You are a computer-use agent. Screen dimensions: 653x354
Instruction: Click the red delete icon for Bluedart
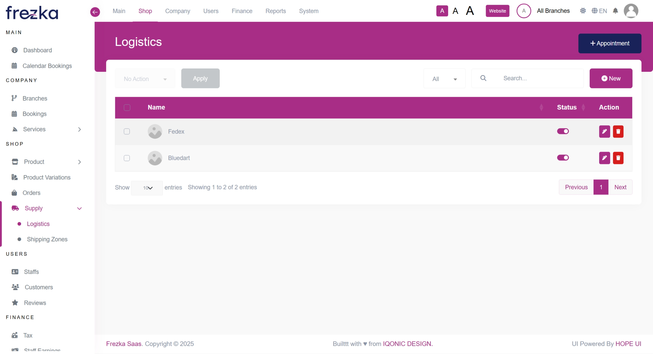point(618,158)
